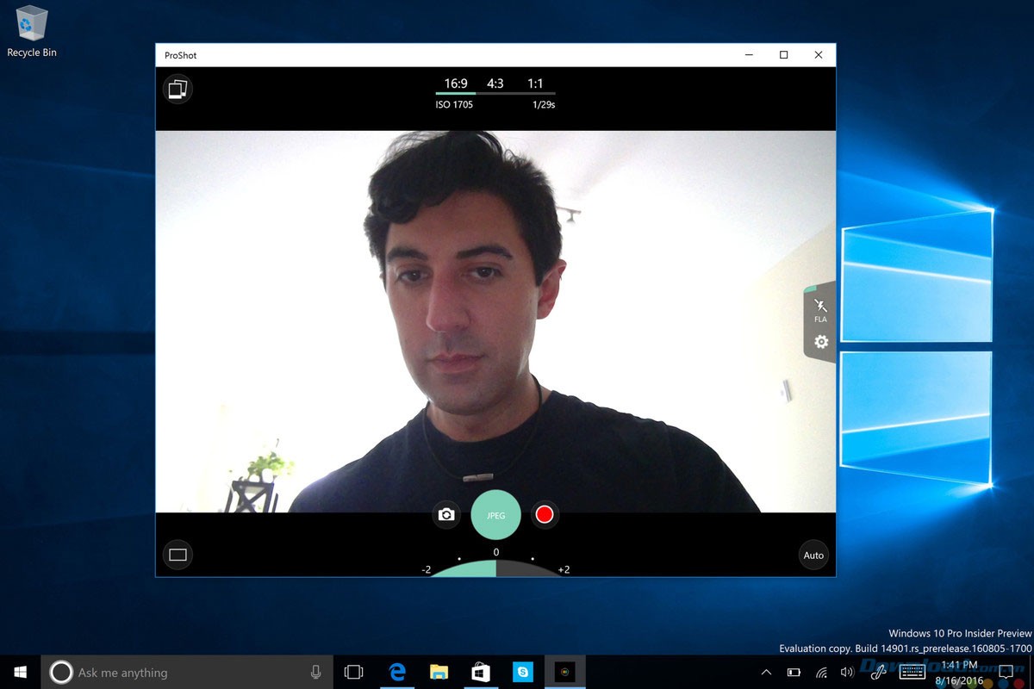1034x689 pixels.
Task: Toggle flash off mode
Action: (819, 306)
